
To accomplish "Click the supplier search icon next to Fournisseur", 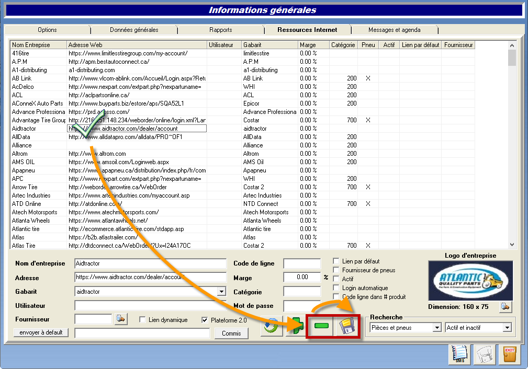I will tap(121, 318).
